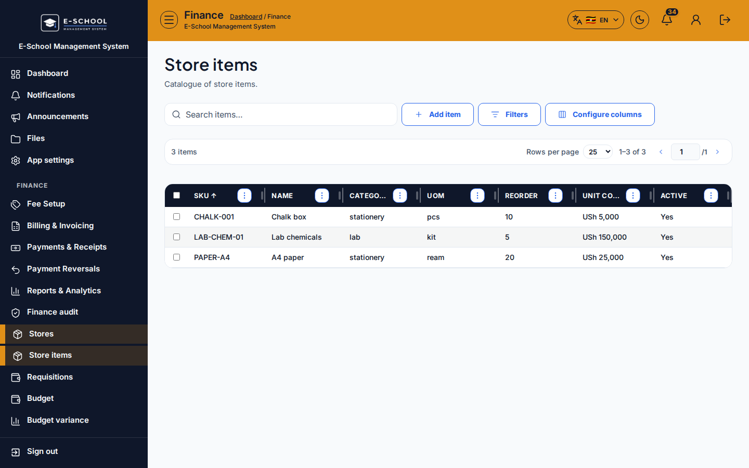Viewport: 749px width, 468px height.
Task: Click the Sign out icon in sidebar
Action: (x=16, y=452)
